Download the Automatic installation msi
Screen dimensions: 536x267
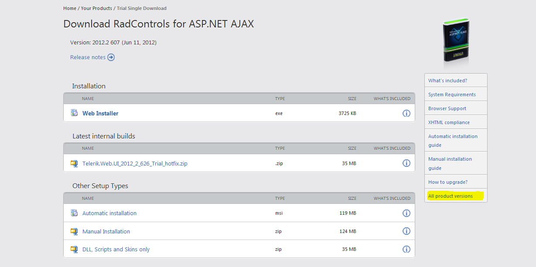(109, 213)
